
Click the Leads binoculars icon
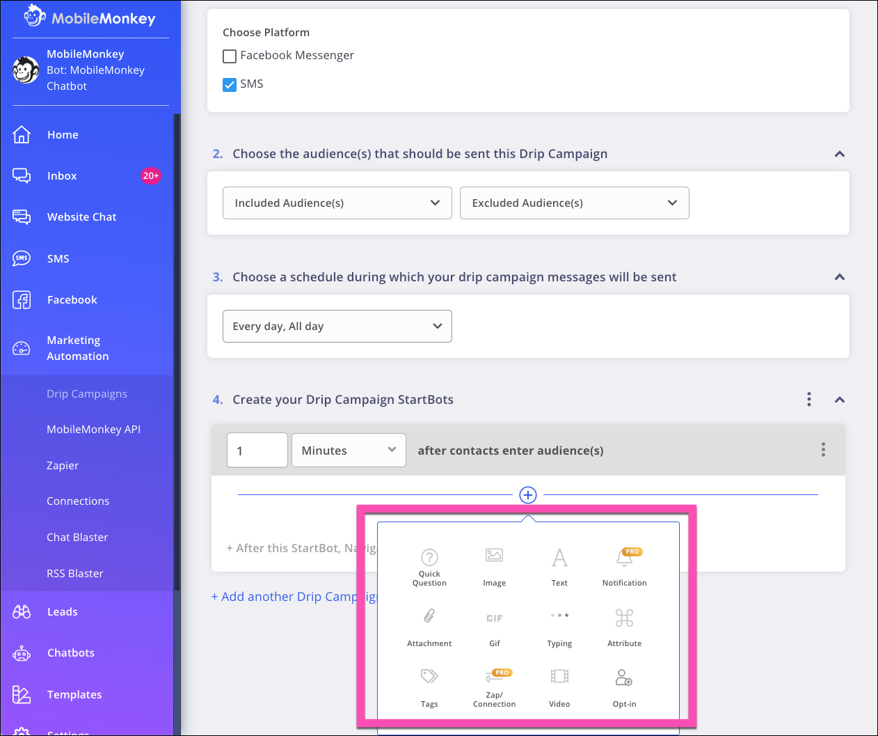[x=22, y=611]
